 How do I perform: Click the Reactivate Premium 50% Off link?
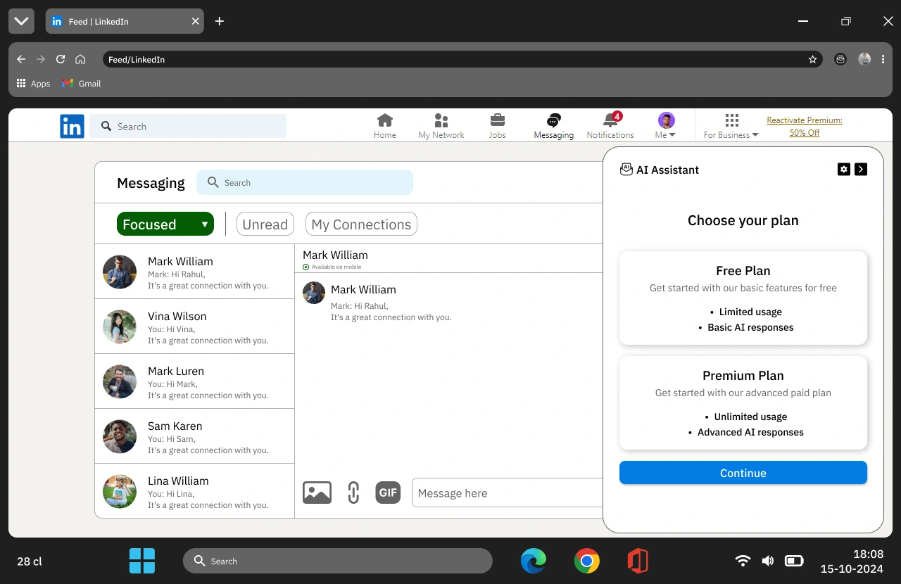coord(805,127)
